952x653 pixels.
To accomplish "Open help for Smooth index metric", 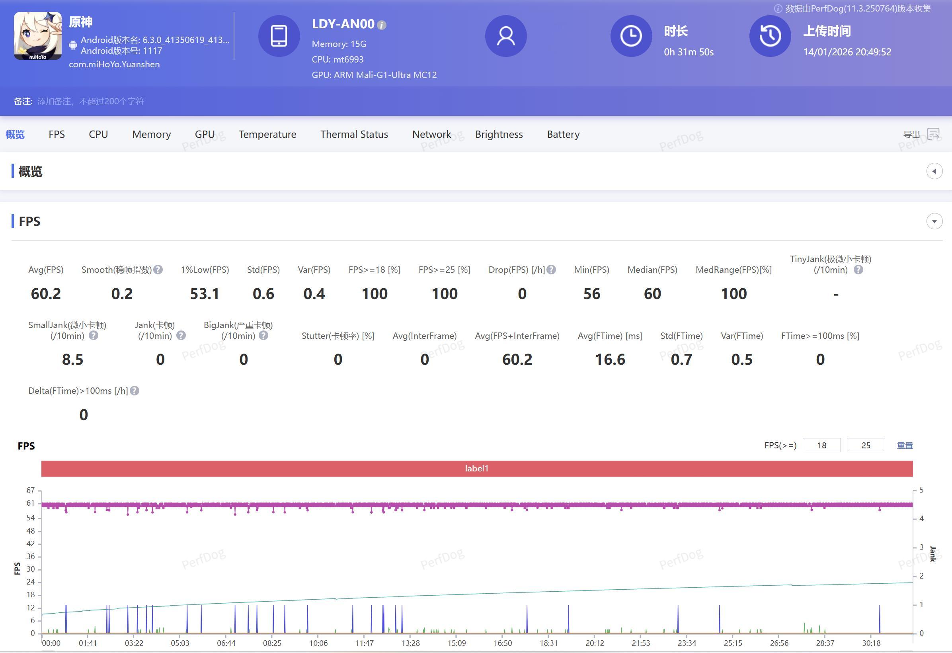I will [x=158, y=270].
